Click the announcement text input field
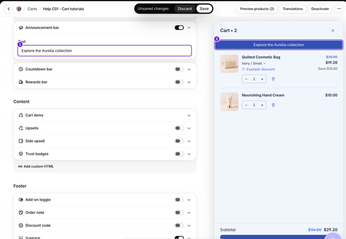346x239 pixels. (x=105, y=51)
